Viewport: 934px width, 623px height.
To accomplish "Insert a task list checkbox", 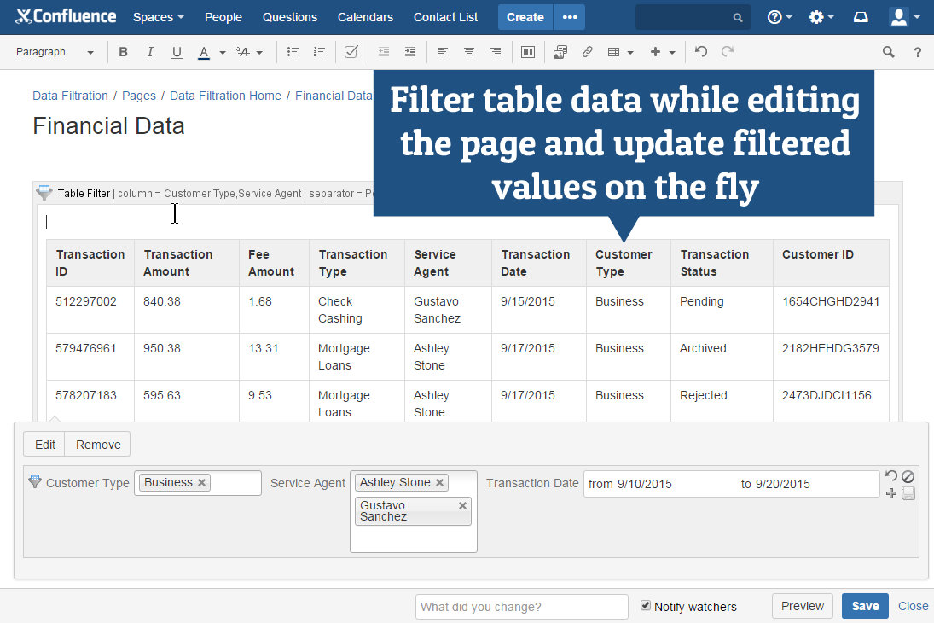I will [x=351, y=52].
